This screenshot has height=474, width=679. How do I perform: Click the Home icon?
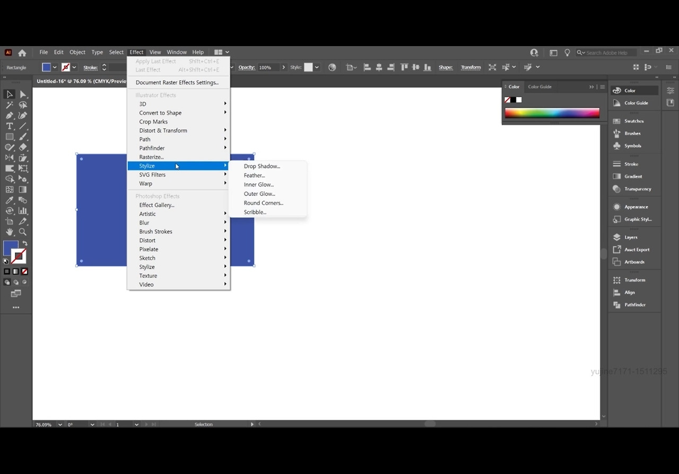(22, 52)
